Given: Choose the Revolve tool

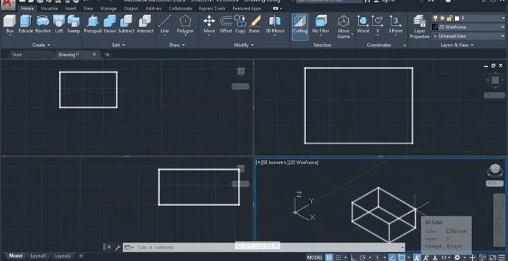Looking at the screenshot, I should click(x=43, y=24).
